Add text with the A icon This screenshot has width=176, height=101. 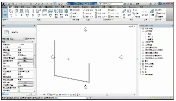click(42, 4)
